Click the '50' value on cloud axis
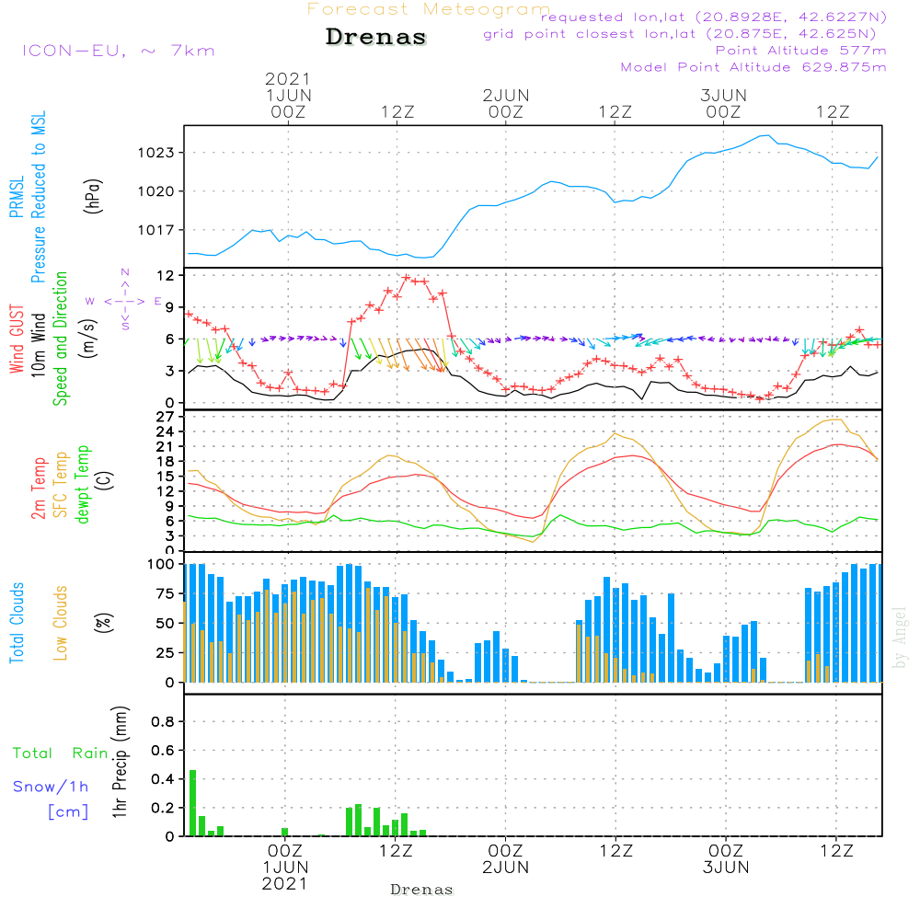 coord(166,624)
